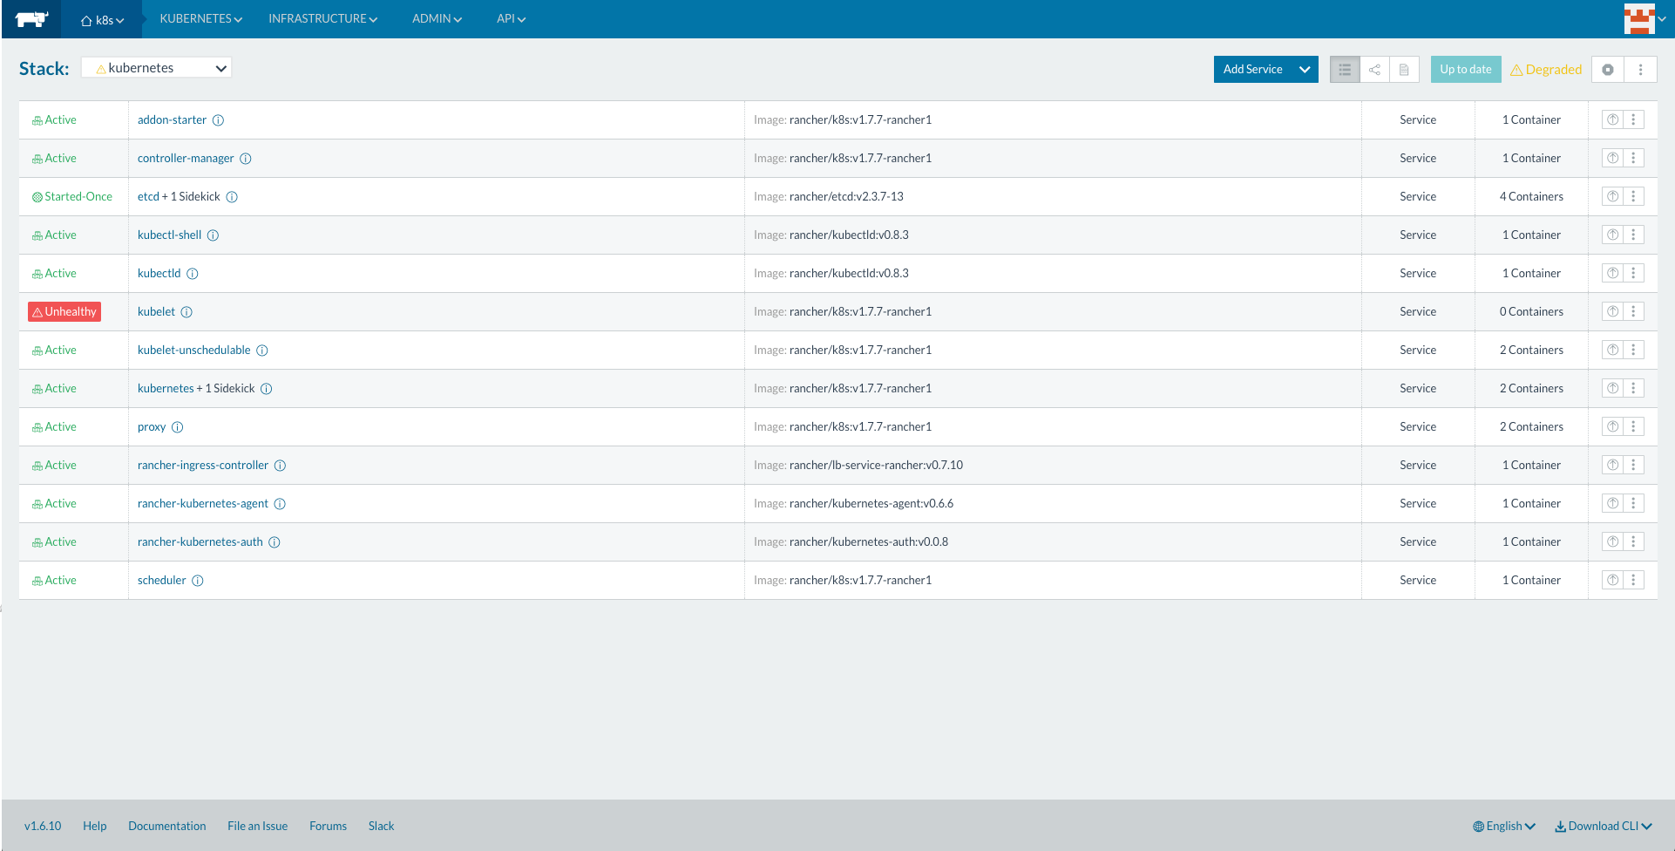The height and width of the screenshot is (851, 1675).
Task: Click upgrade icon on kubelet row
Action: click(x=1613, y=312)
